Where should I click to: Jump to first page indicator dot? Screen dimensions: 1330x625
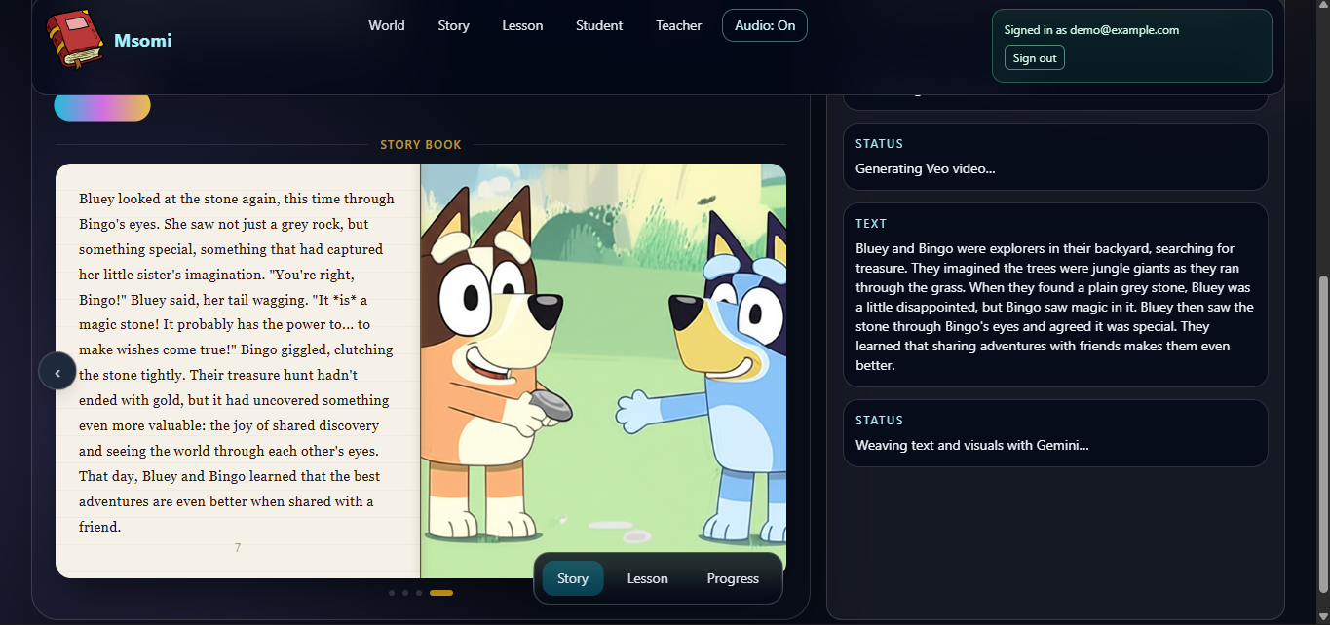[x=392, y=593]
